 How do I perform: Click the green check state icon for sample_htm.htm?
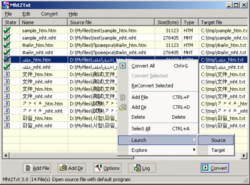7,30
